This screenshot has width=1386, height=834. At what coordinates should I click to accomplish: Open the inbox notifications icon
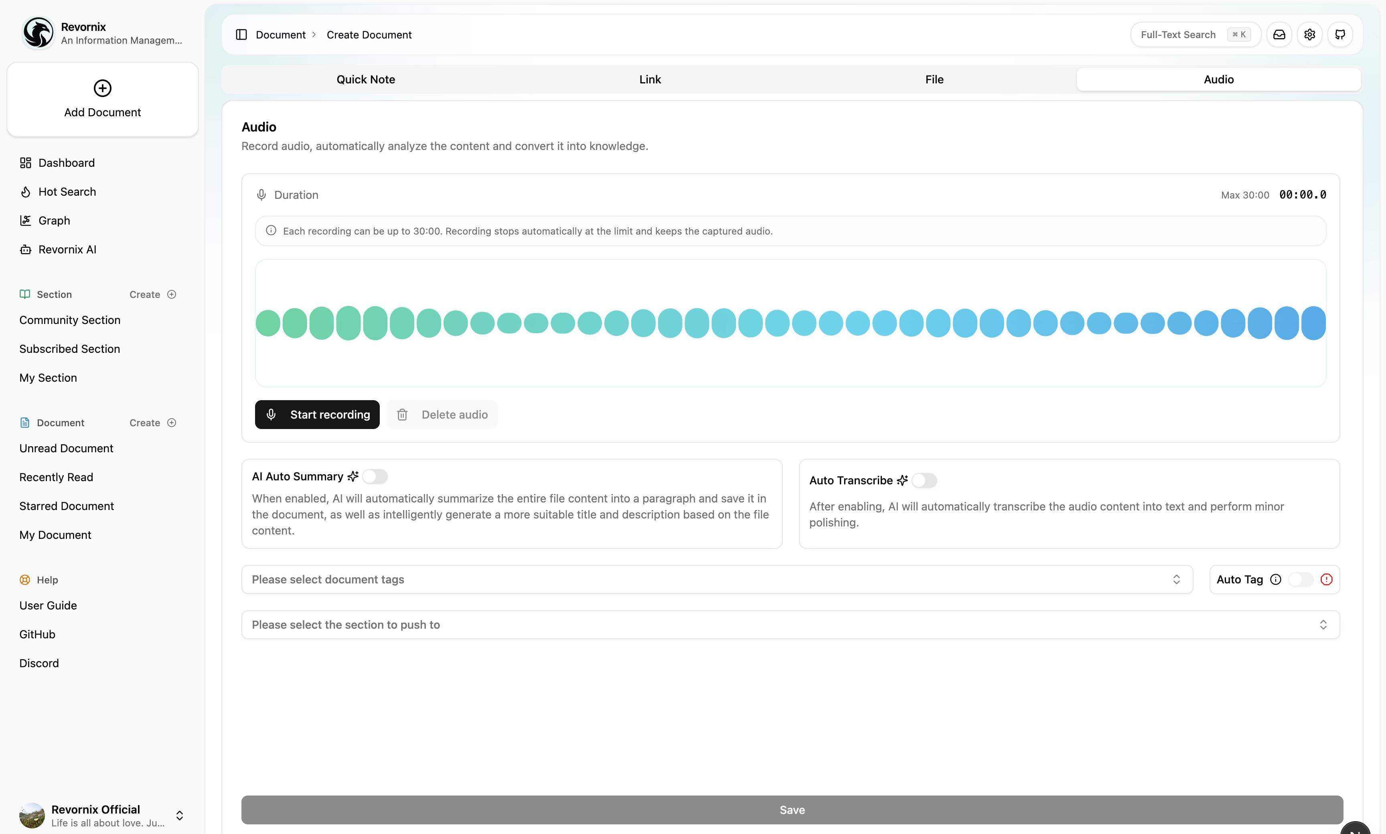1279,35
